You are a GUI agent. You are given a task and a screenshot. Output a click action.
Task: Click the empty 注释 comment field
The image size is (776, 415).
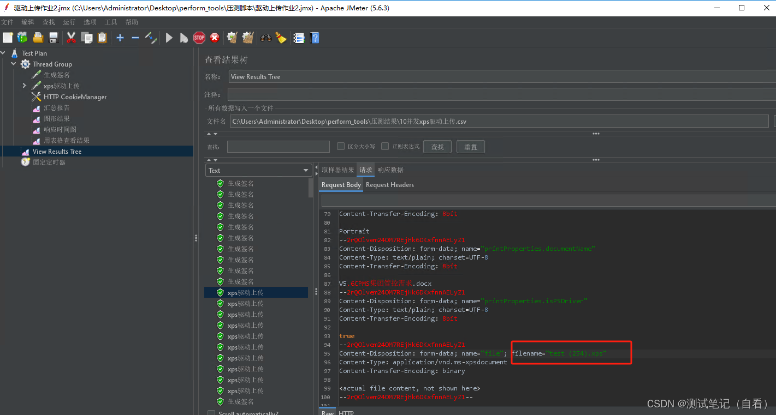point(502,94)
